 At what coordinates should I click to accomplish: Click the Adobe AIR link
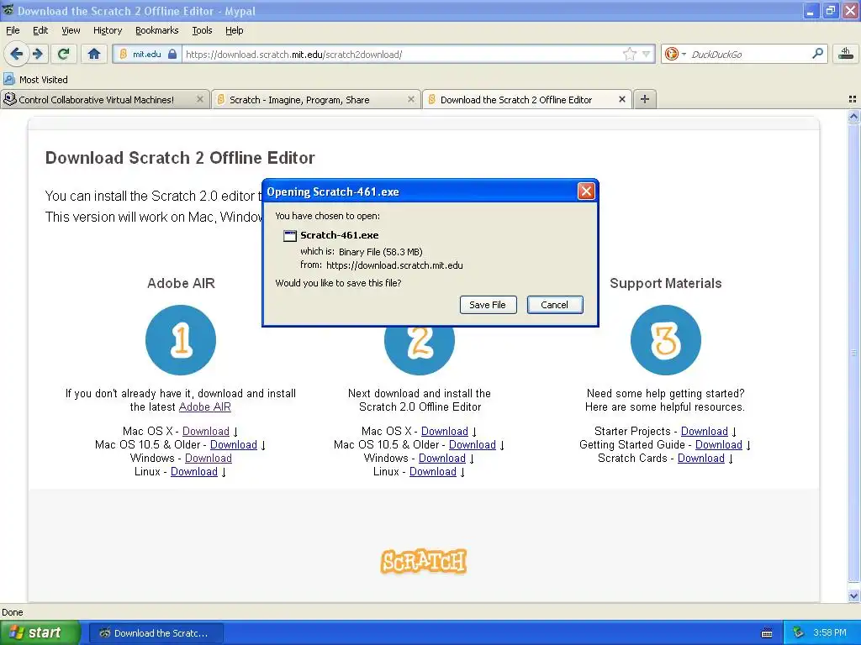[205, 407]
